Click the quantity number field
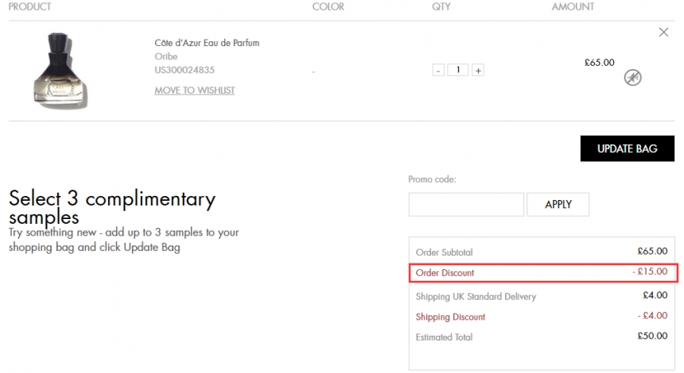 (x=457, y=71)
